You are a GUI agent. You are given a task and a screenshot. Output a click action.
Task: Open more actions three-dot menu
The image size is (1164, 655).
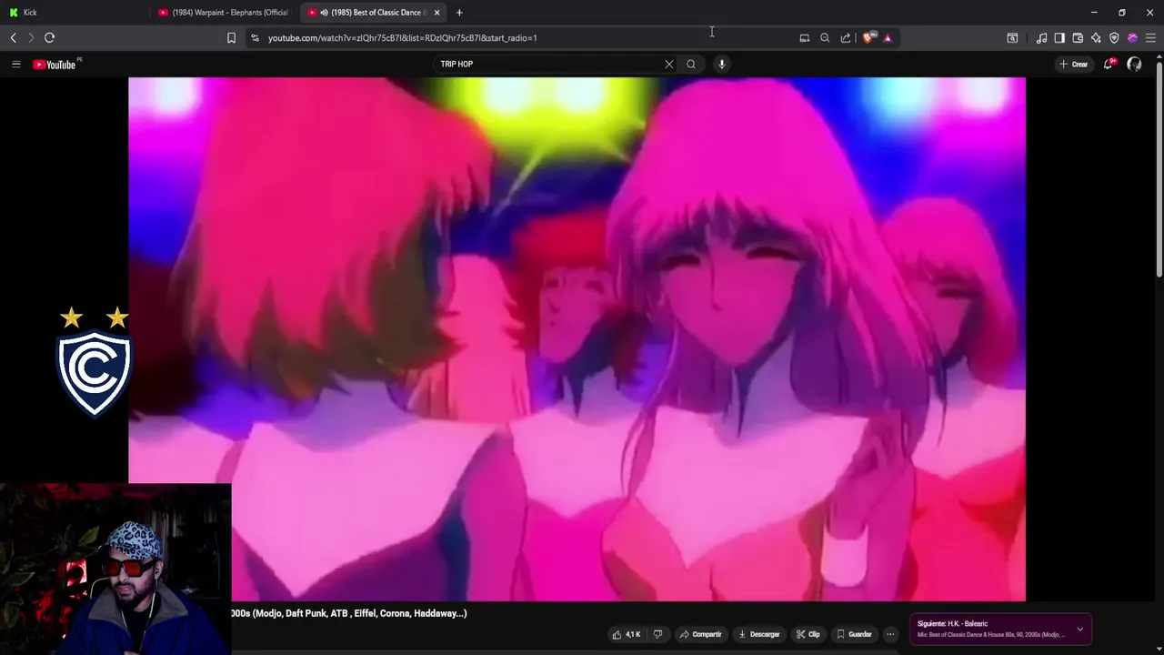click(x=890, y=634)
